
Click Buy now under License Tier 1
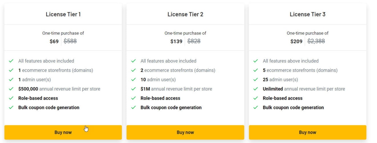tap(63, 132)
